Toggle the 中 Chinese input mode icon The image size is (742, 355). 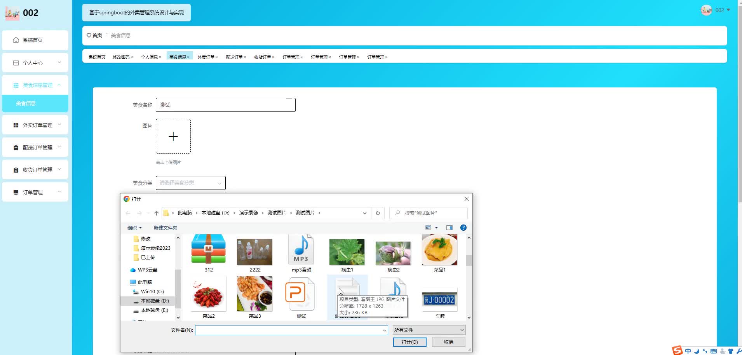click(x=688, y=351)
